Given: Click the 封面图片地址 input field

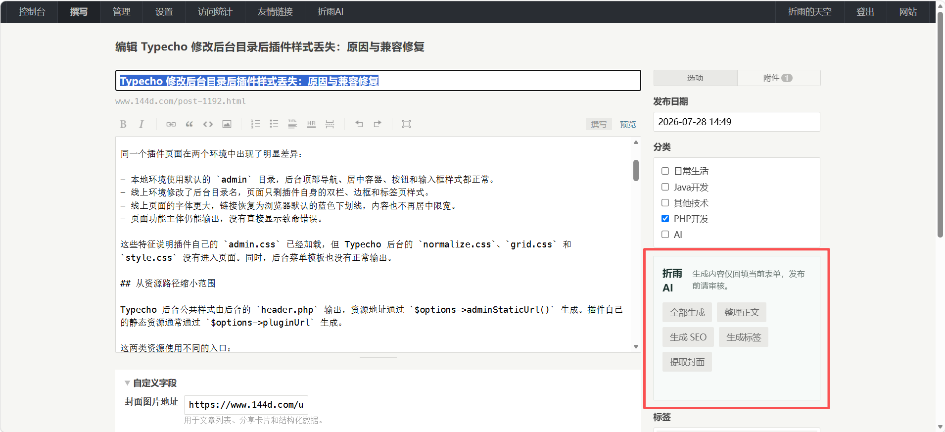Looking at the screenshot, I should click(x=246, y=405).
